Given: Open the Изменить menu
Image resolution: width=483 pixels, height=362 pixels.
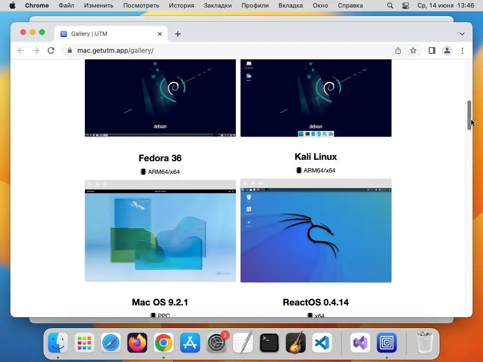Looking at the screenshot, I should pos(99,6).
